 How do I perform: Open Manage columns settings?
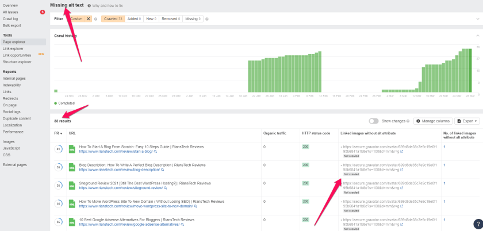pyautogui.click(x=433, y=121)
